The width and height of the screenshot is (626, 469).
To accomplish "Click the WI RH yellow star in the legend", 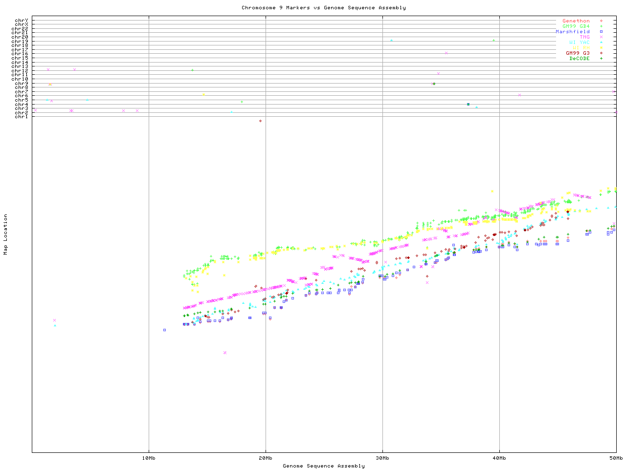I will (601, 48).
